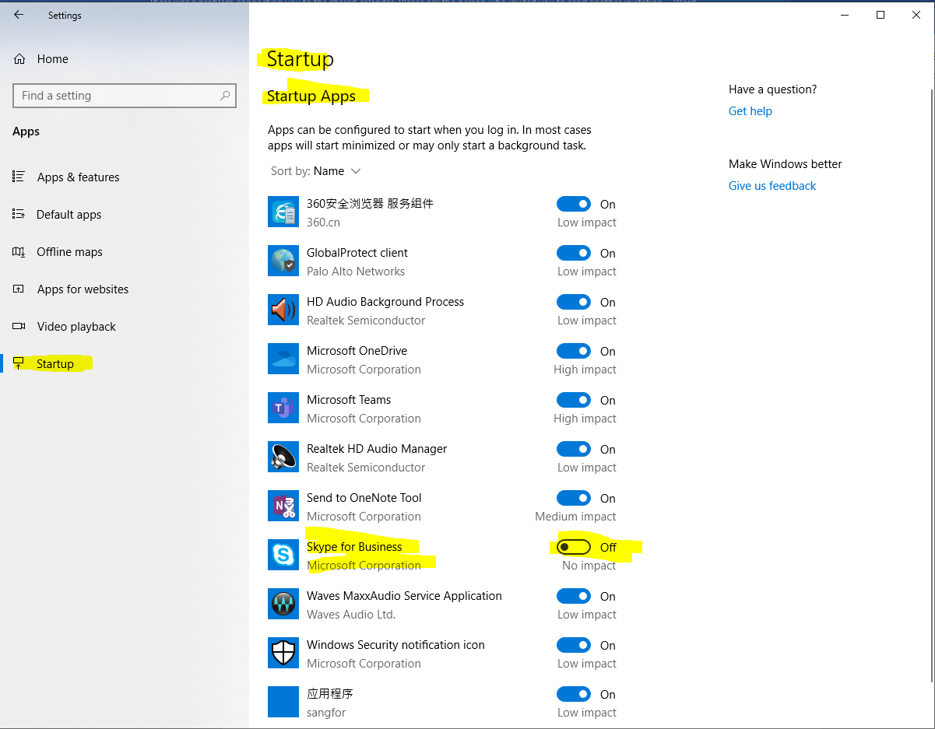Click the GlobalProtect client label
This screenshot has width=935, height=729.
(x=357, y=253)
